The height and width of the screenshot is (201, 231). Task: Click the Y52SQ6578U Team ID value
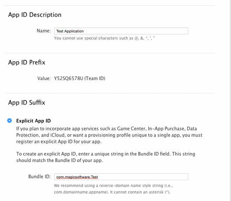(80, 78)
